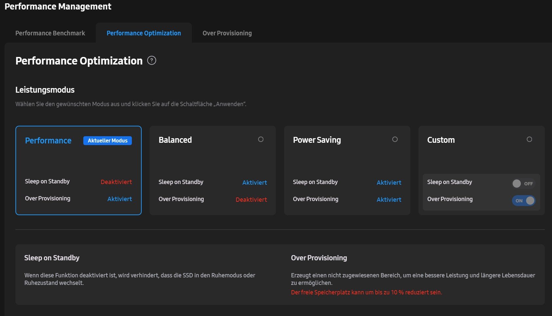Click Aktiviert status for Power Saving Sleep on Standby
The image size is (552, 316).
389,183
